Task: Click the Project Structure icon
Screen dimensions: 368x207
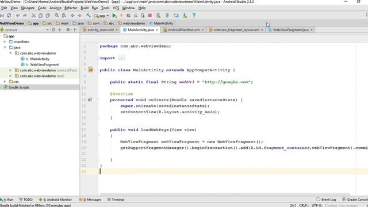Action: [176, 16]
